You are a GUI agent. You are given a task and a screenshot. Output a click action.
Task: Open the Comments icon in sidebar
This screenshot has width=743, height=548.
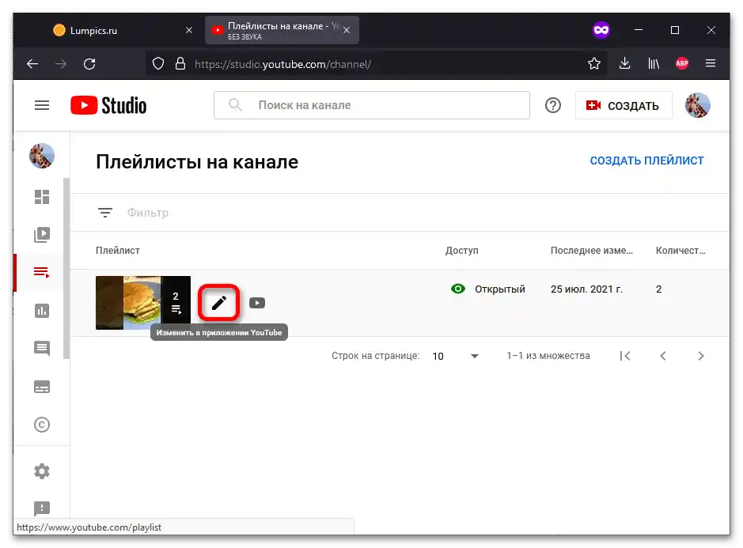(42, 349)
